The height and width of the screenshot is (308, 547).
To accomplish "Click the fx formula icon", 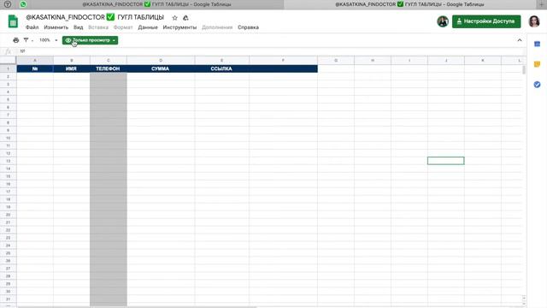I will (8, 51).
